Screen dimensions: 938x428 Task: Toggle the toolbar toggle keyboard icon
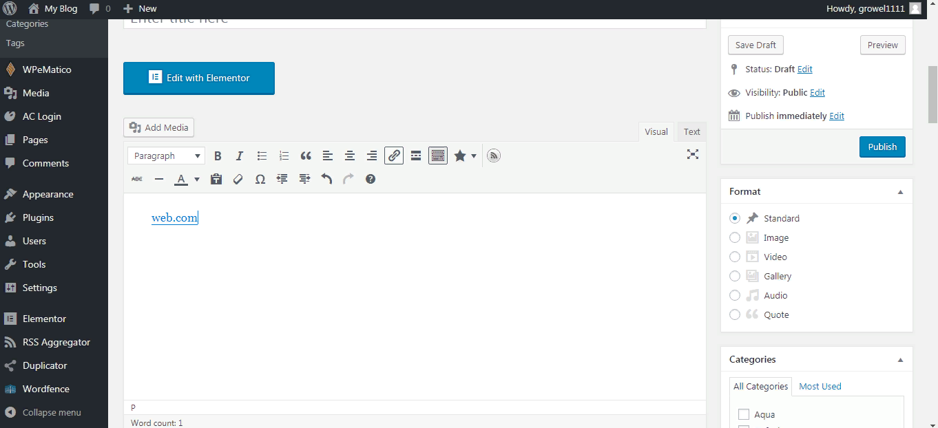tap(438, 156)
